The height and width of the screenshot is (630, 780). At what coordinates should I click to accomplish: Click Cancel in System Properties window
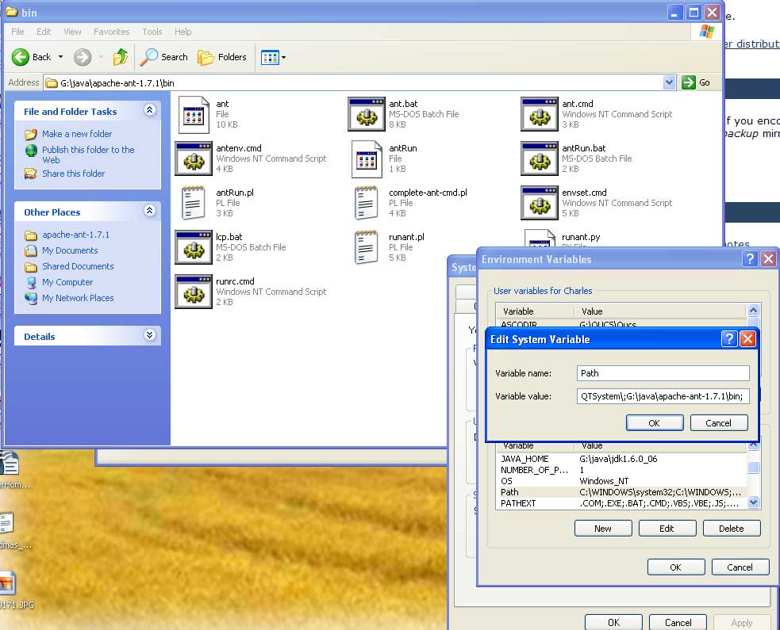pos(678,622)
